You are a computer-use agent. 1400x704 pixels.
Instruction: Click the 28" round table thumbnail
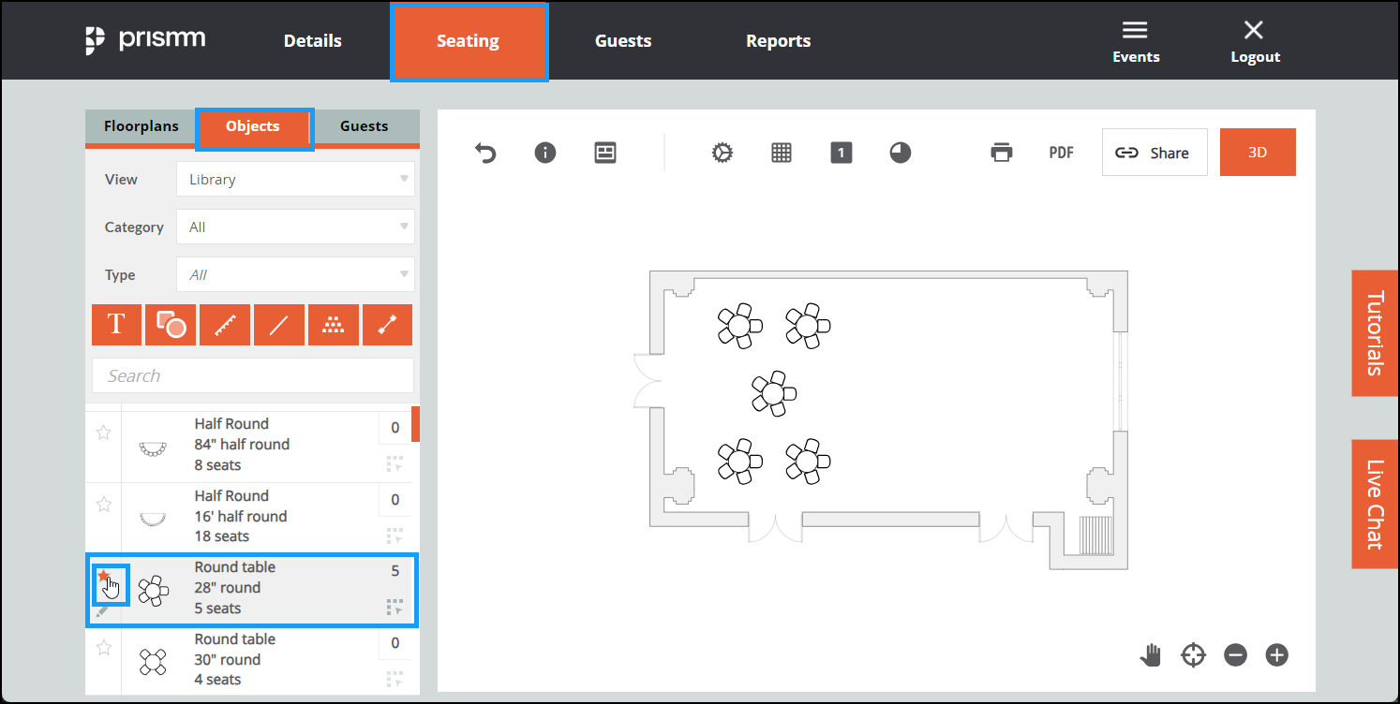154,592
